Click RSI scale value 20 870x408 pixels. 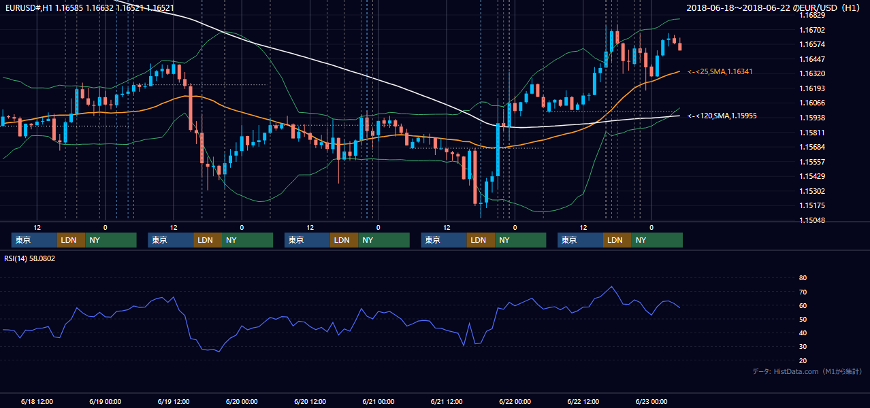pos(803,360)
